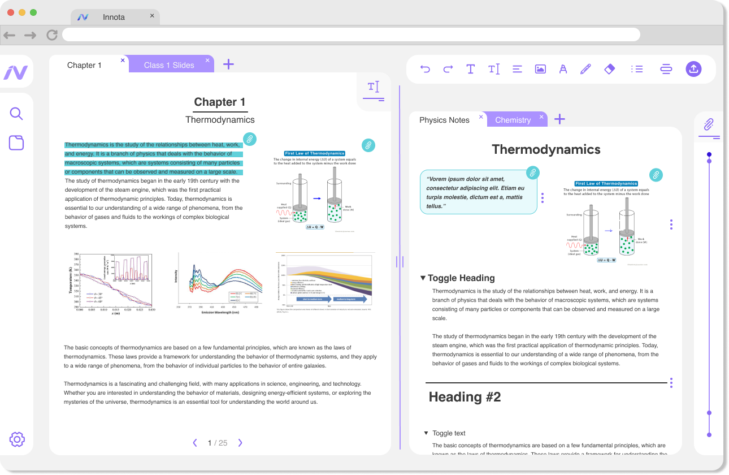Switch to the Class 1 Slides tab

[x=169, y=65]
